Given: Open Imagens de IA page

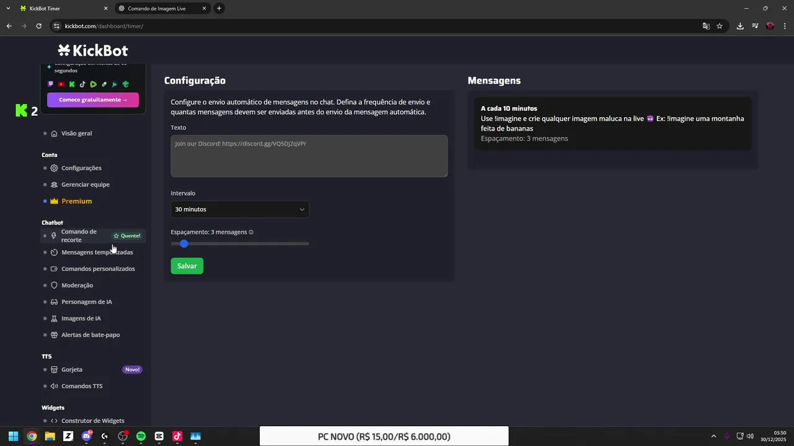Looking at the screenshot, I should point(81,318).
